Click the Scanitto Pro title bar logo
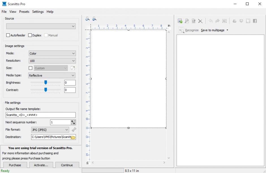Screen dimensions: 266x173 click(x=4, y=4)
